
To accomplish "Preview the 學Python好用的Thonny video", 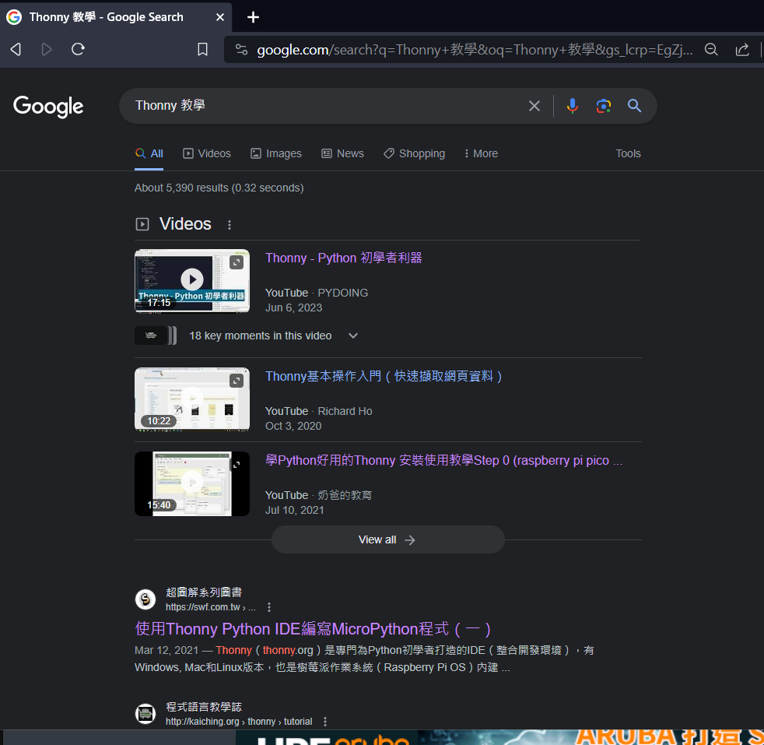I will [x=237, y=465].
